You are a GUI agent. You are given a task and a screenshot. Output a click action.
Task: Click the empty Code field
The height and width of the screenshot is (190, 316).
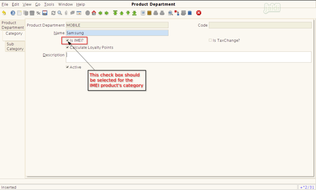260,25
